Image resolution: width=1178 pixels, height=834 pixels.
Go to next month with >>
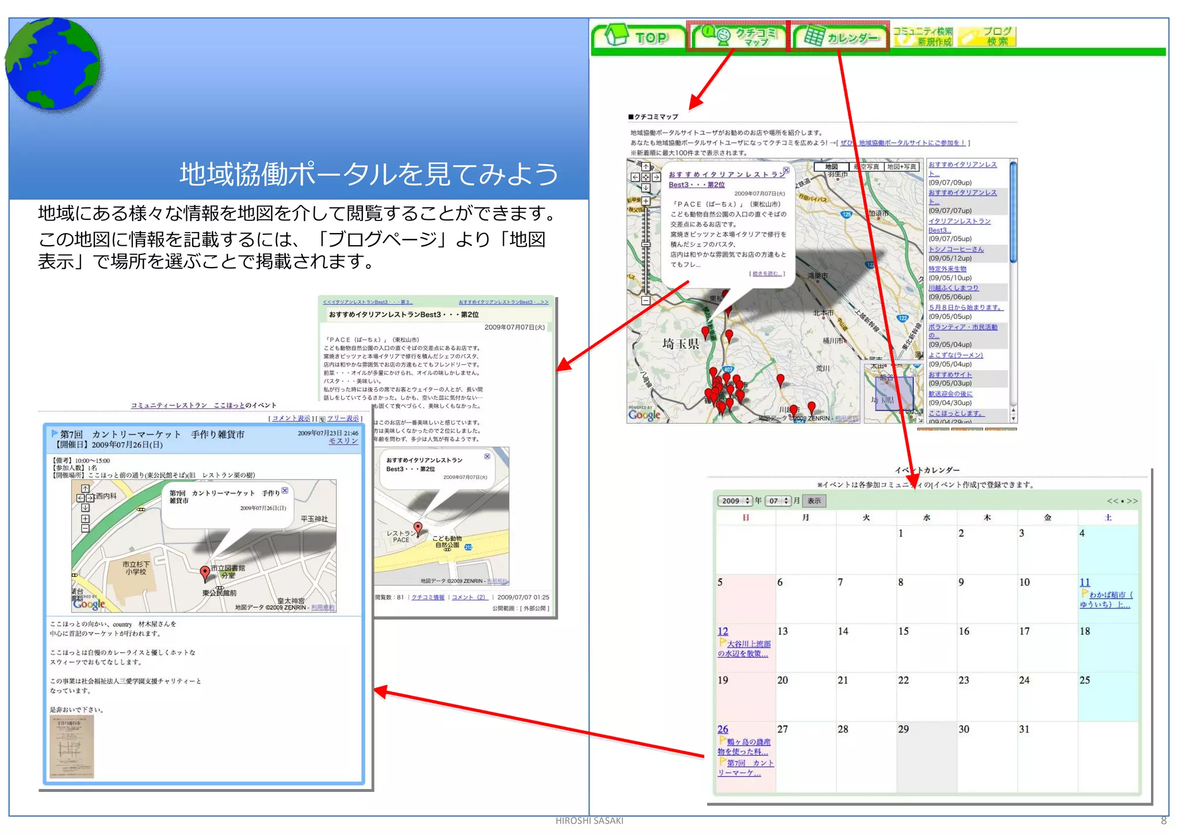coord(1132,501)
